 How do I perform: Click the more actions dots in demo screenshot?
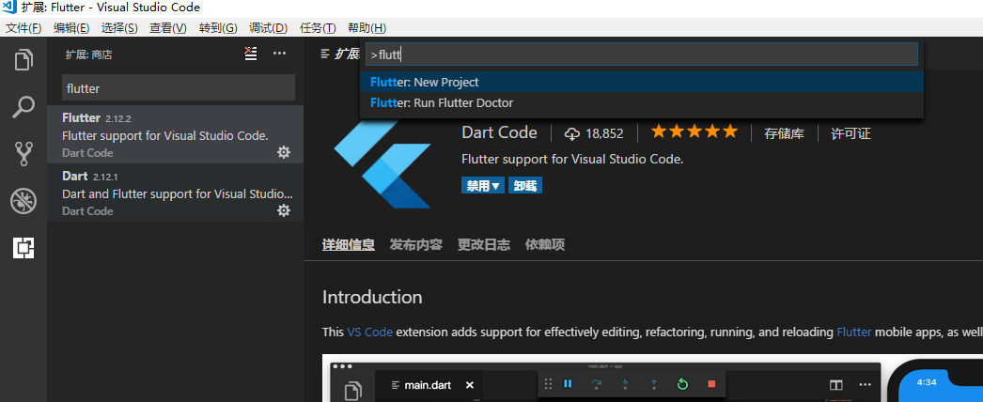(866, 384)
